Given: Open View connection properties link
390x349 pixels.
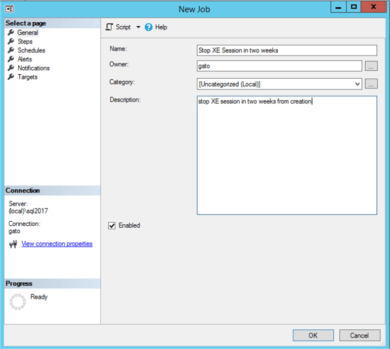Looking at the screenshot, I should 57,244.
